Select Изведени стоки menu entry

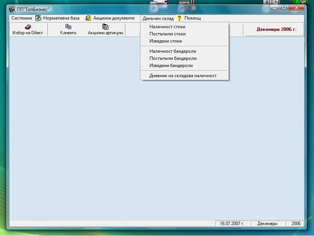point(184,41)
